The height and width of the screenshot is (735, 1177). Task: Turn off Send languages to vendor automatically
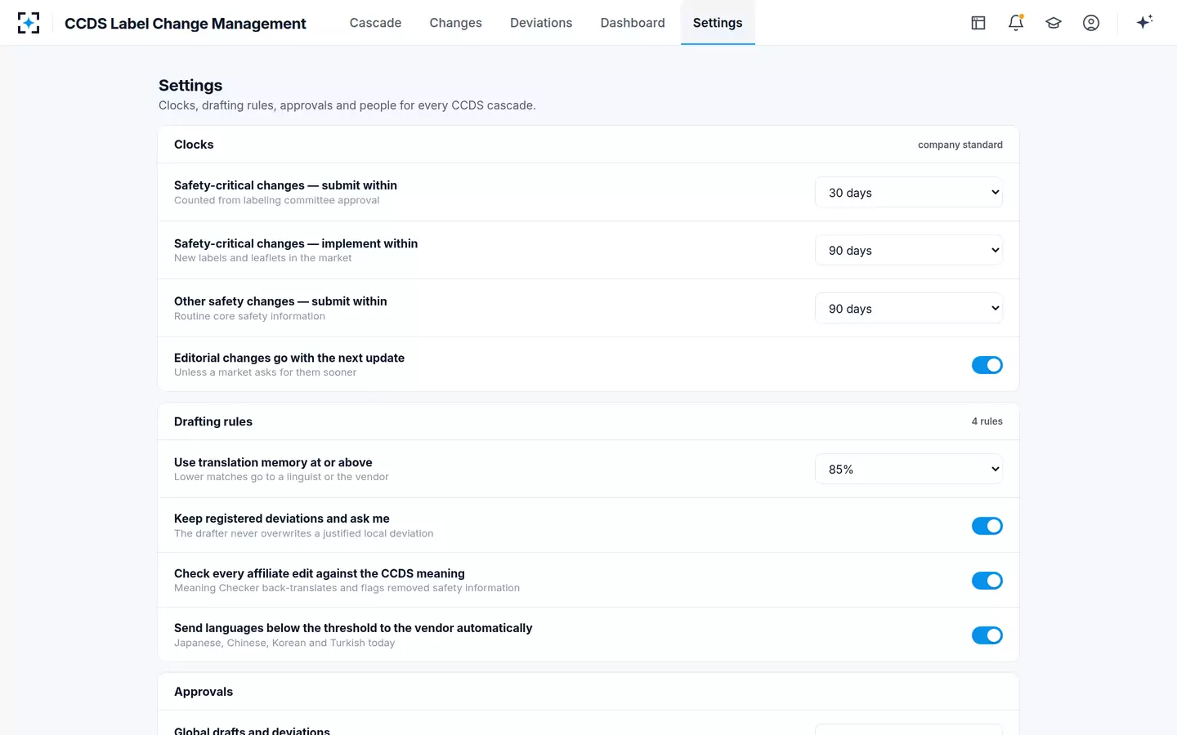(987, 635)
